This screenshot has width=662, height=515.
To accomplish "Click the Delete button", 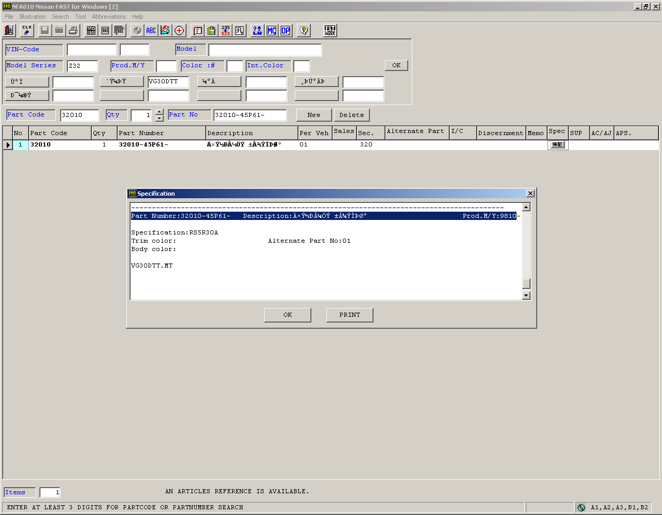I will (352, 115).
